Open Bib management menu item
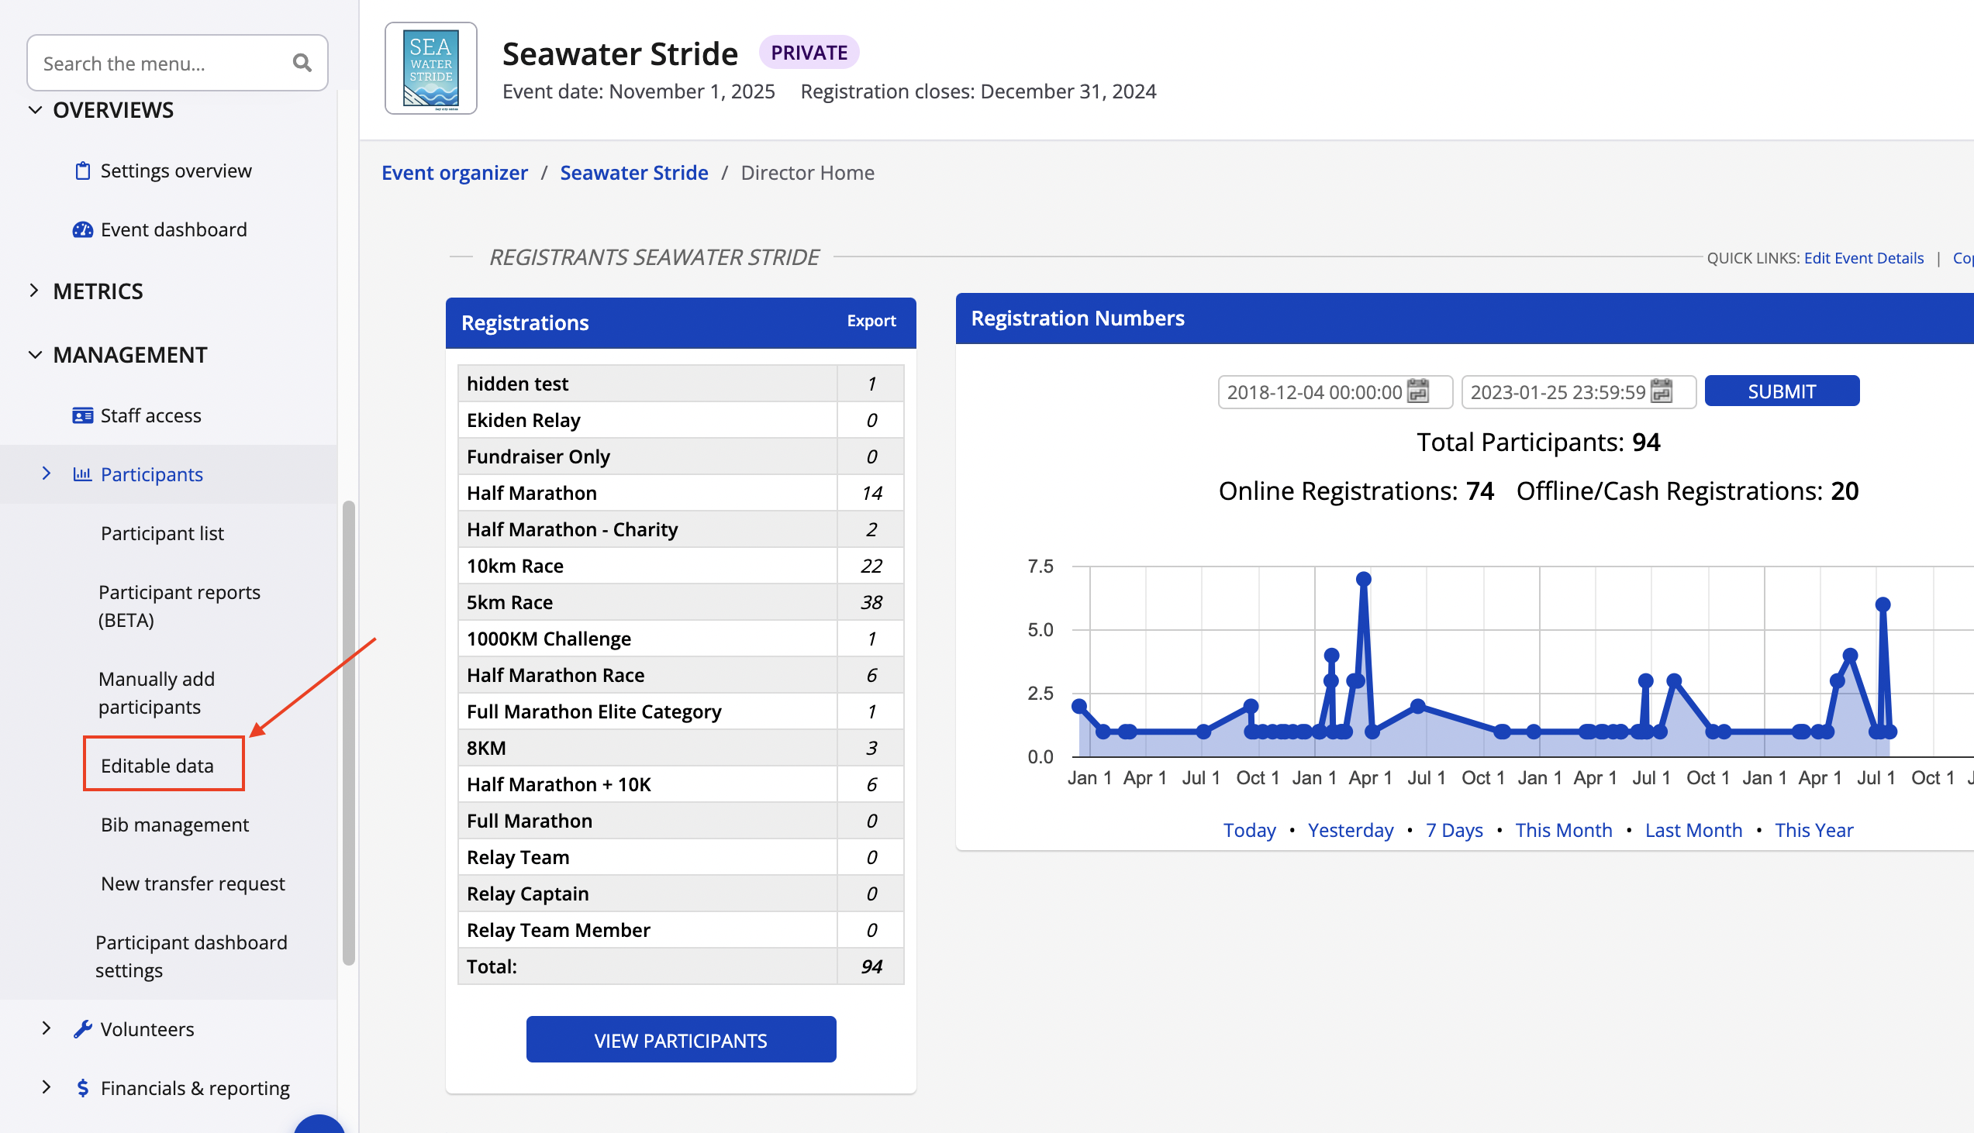1974x1133 pixels. (175, 824)
